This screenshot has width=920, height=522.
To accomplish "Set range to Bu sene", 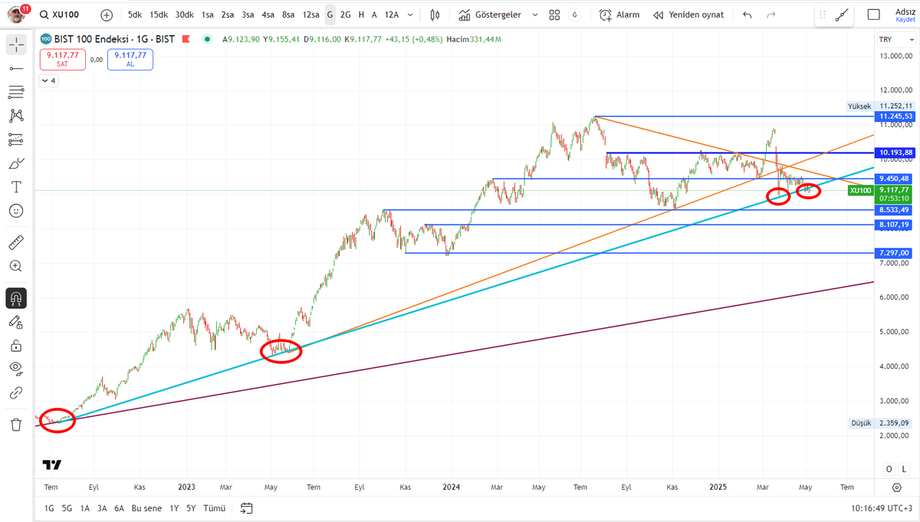I will tap(147, 507).
